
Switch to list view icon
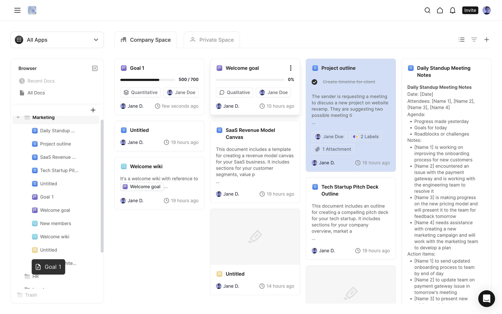pos(461,40)
